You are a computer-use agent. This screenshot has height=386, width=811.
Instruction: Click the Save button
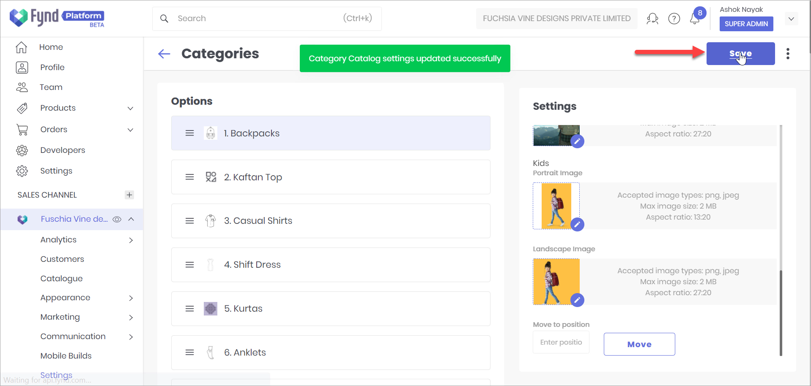coord(740,54)
